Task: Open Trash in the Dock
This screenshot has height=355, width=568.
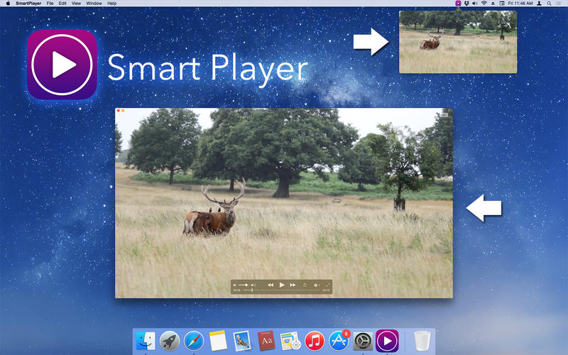Action: (x=422, y=341)
